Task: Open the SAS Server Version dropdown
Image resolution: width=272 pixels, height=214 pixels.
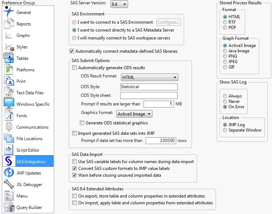Action: point(119,4)
